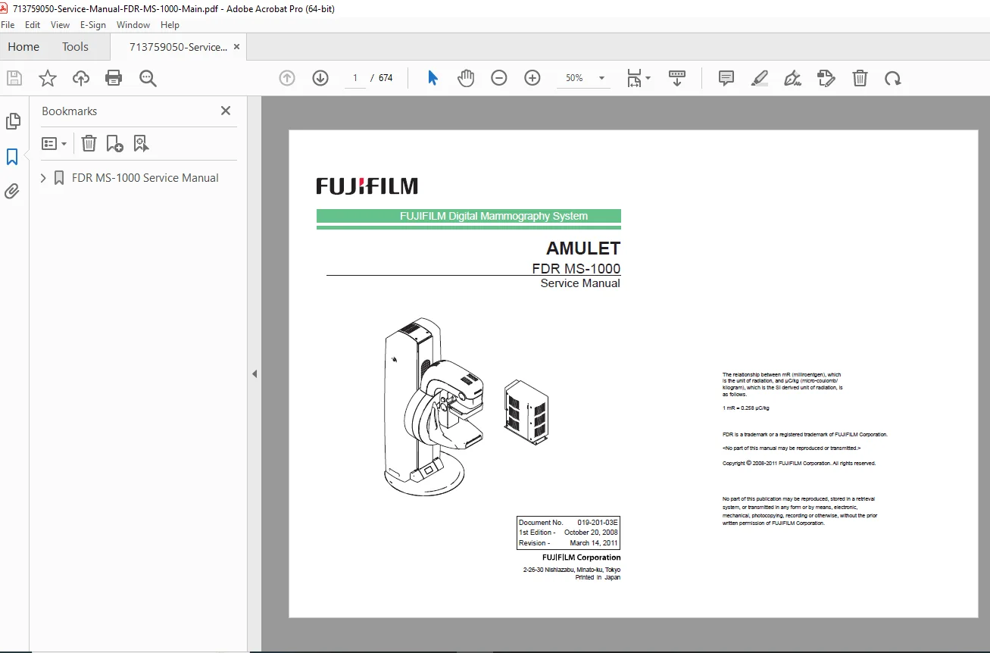Choose the Selection arrow tool
The width and height of the screenshot is (990, 653).
click(433, 78)
